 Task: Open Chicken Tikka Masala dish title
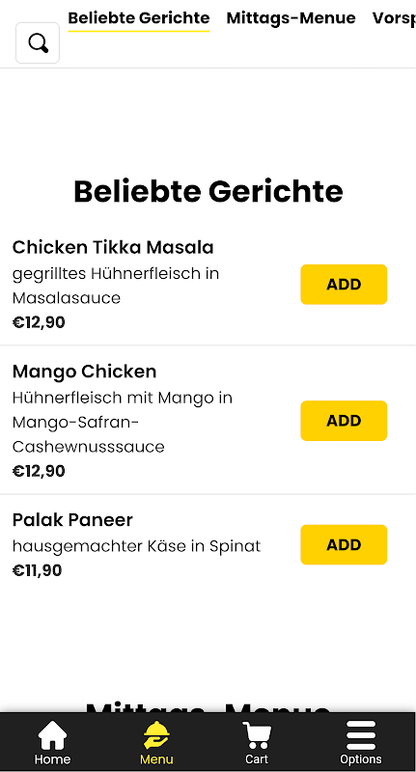coord(113,247)
